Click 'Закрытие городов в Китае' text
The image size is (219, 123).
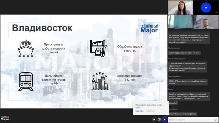point(130,78)
